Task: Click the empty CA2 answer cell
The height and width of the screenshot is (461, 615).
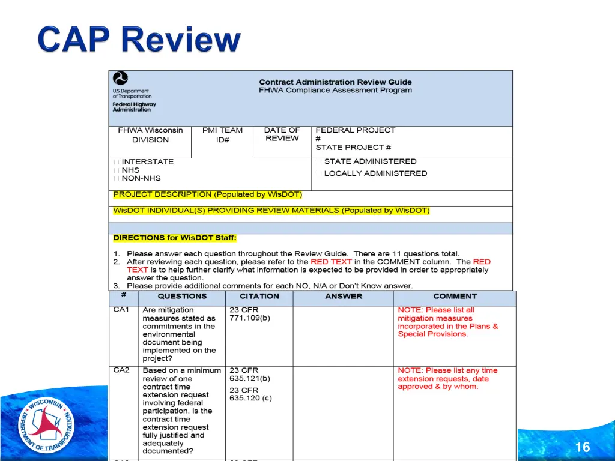Action: click(x=343, y=412)
